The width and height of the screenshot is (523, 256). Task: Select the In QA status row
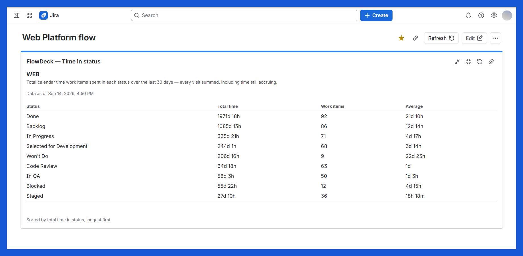[x=261, y=176]
